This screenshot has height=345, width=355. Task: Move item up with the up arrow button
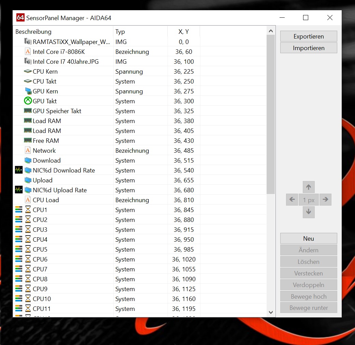coord(309,187)
